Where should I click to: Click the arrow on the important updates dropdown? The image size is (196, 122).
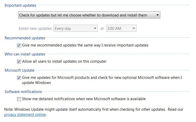click(157, 15)
